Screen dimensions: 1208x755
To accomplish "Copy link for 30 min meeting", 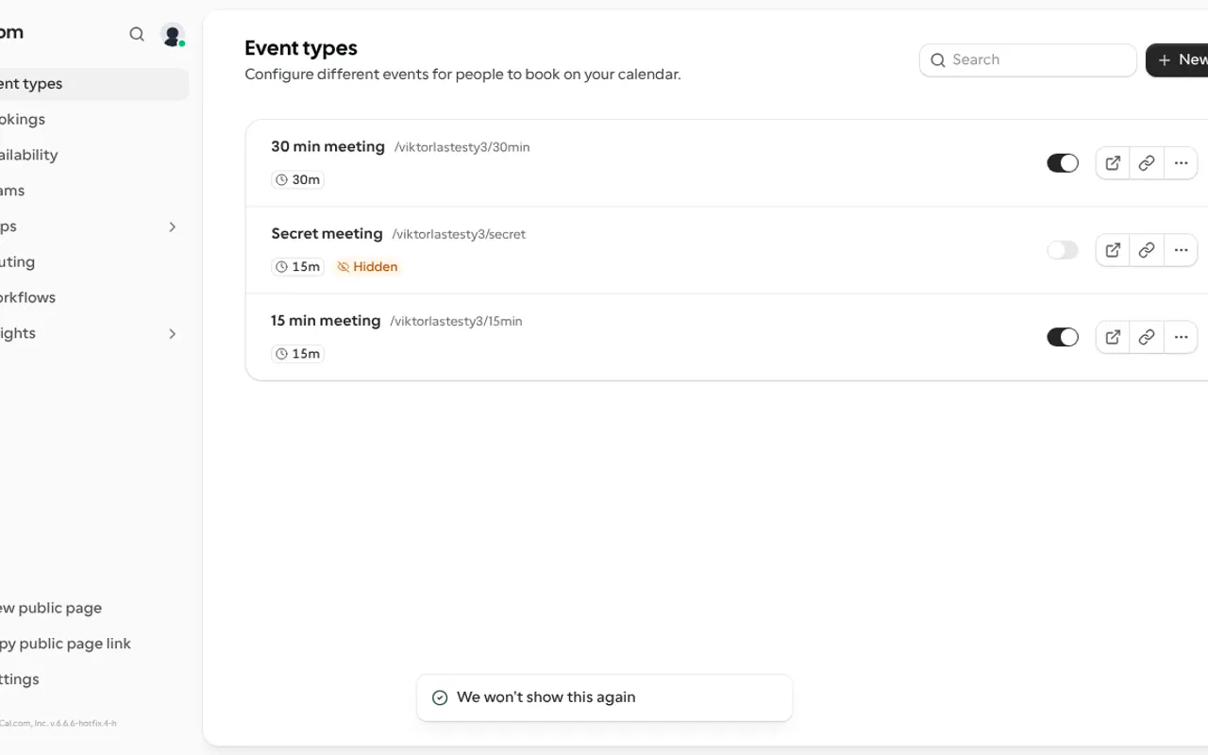I will coord(1147,163).
